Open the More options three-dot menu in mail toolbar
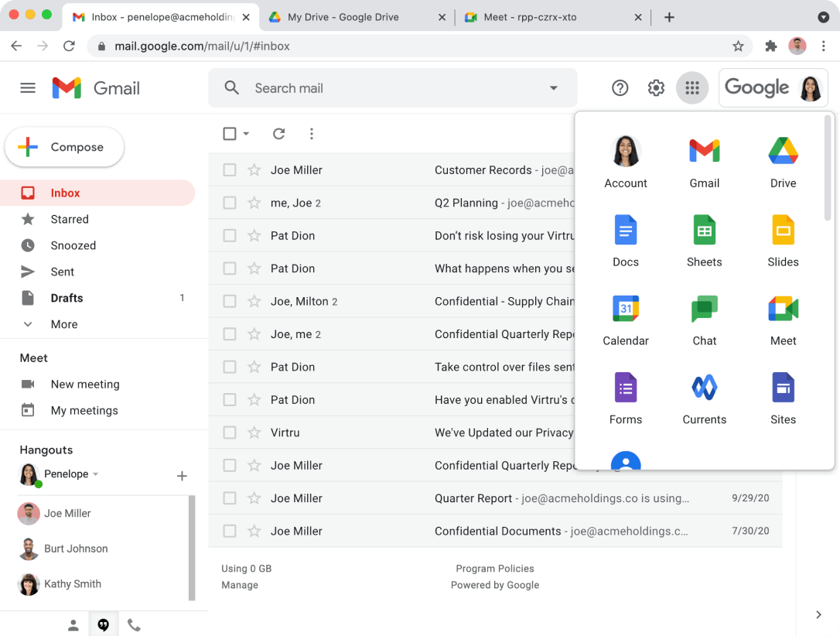 311,133
